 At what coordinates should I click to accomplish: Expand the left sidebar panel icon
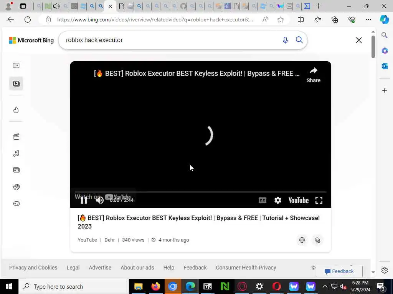[16, 65]
